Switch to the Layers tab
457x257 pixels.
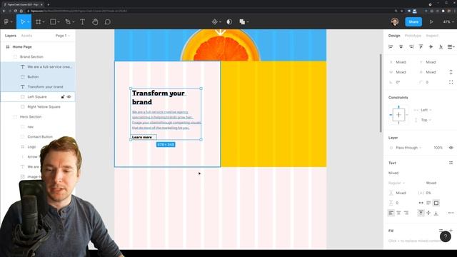coord(11,36)
